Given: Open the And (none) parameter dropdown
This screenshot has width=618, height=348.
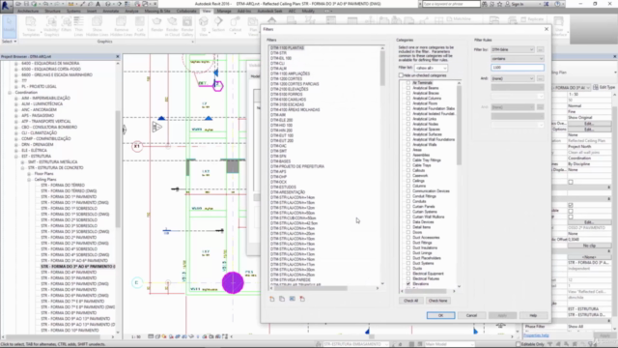Looking at the screenshot, I should [x=513, y=78].
